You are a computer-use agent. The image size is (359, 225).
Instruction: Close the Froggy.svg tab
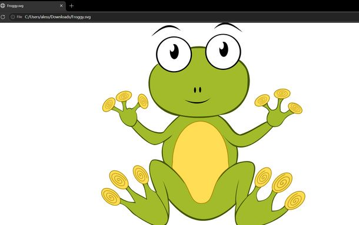tap(61, 6)
